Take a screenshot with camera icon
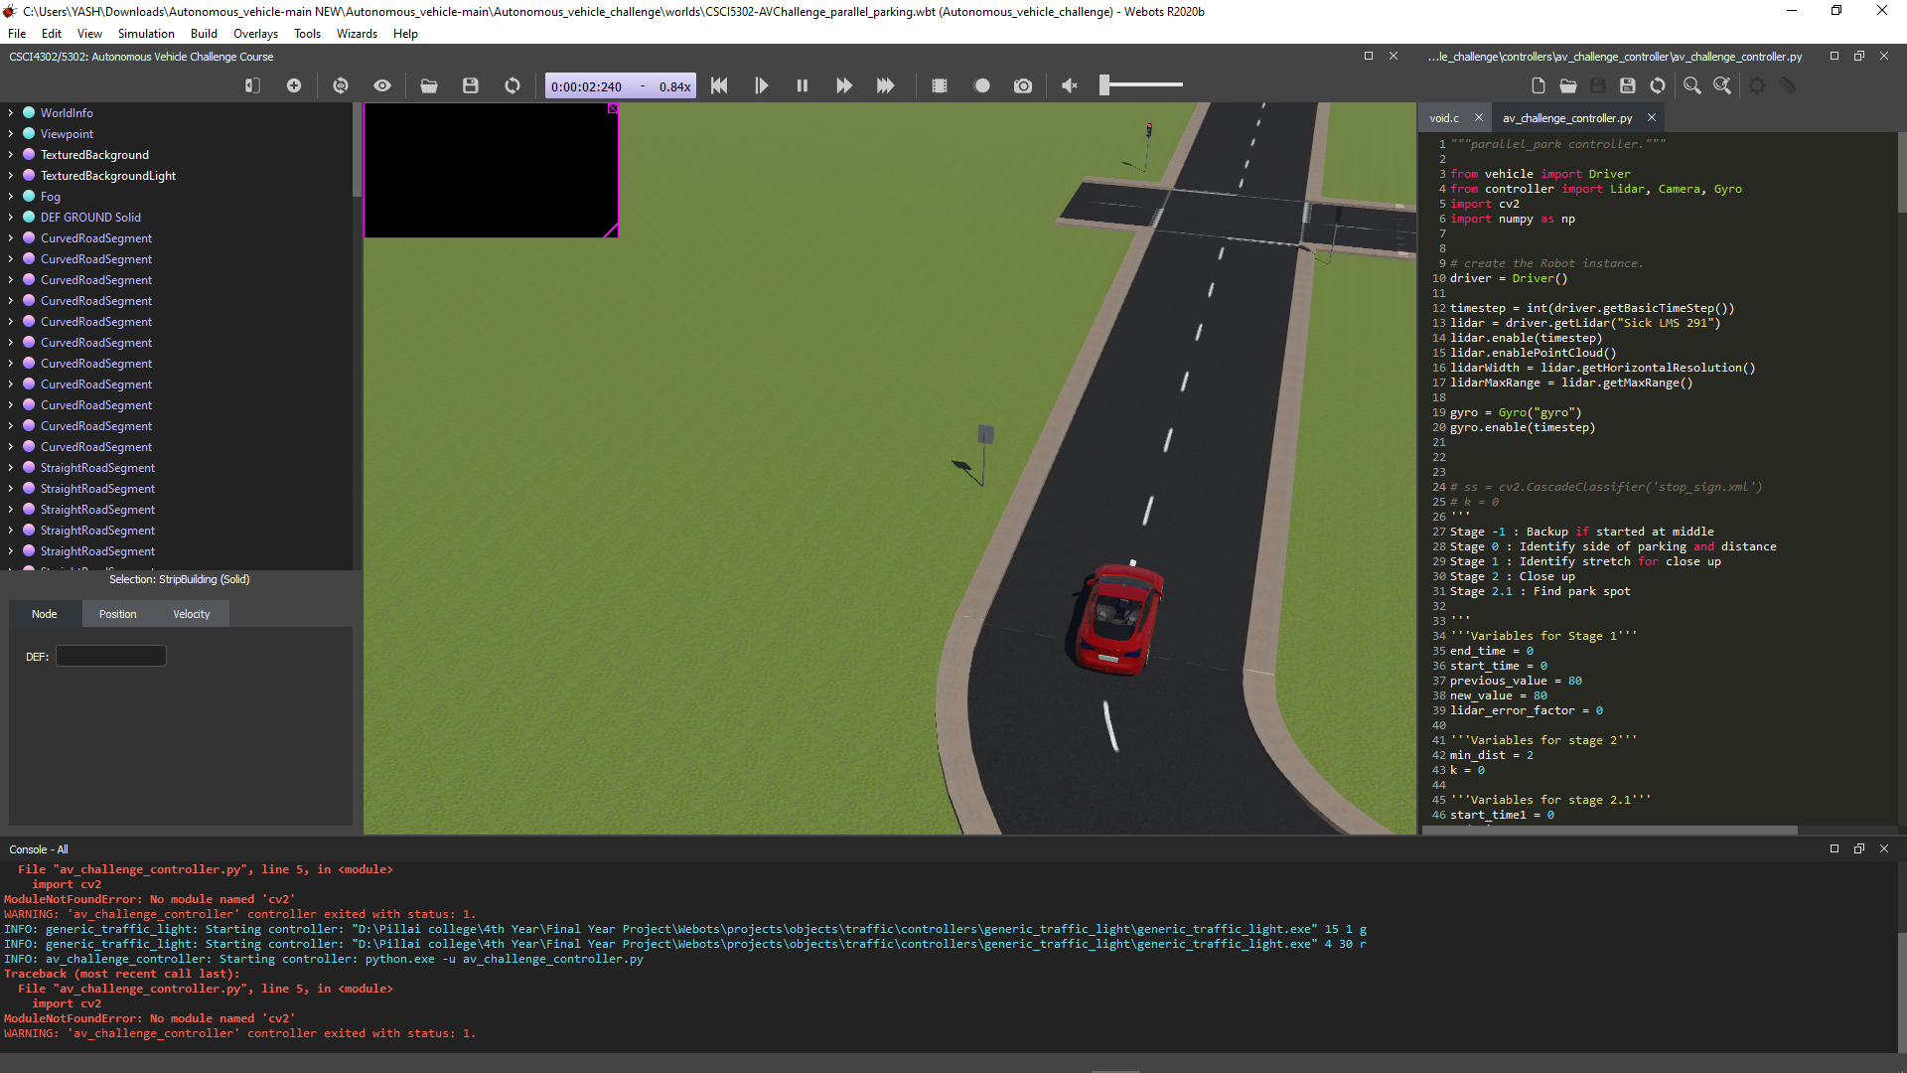 (x=1023, y=86)
